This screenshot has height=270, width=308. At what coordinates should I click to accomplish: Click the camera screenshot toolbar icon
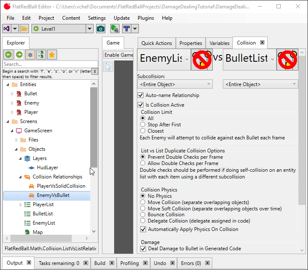(101, 29)
